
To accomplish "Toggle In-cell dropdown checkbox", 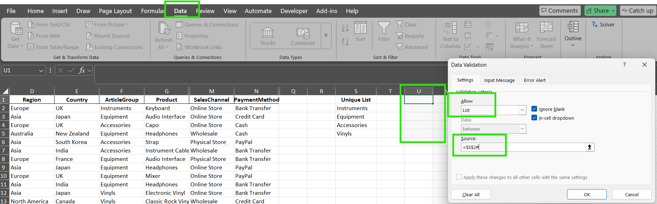I will (x=534, y=118).
